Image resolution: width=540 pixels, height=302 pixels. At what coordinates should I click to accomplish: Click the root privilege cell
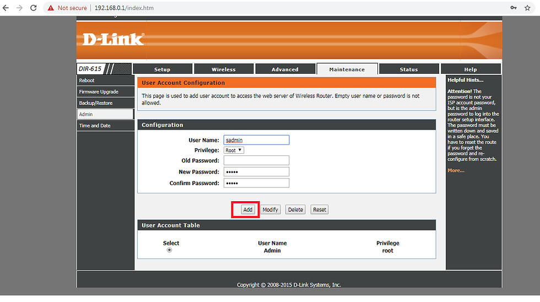387,251
